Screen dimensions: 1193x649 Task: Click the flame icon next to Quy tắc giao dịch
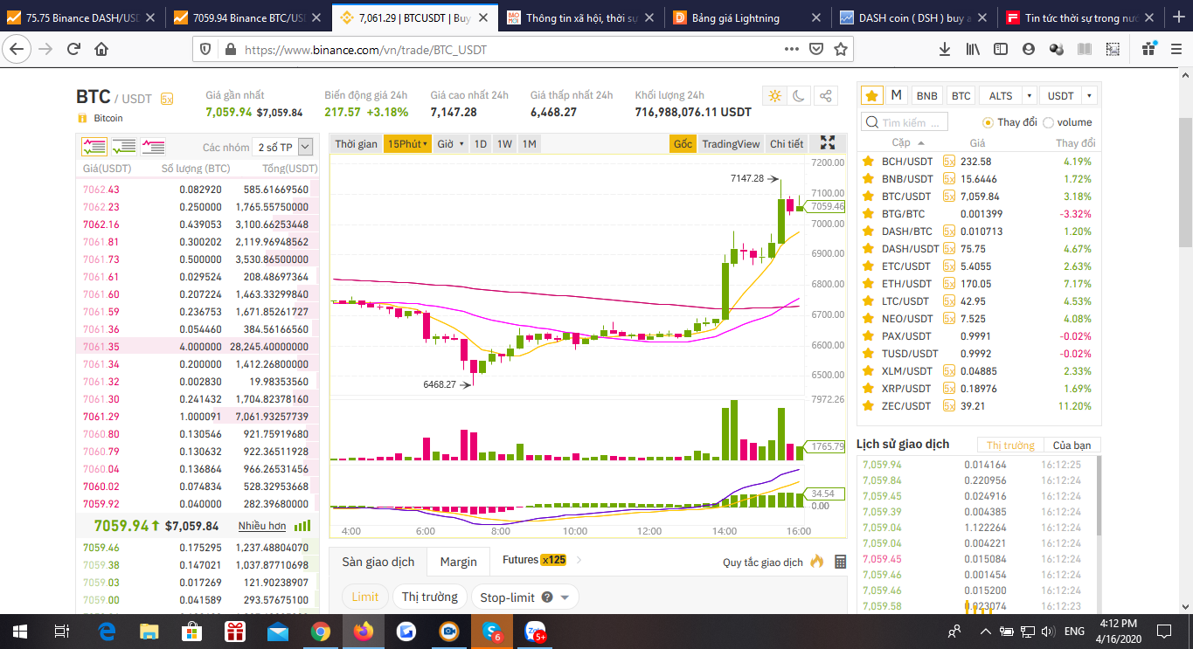pos(817,562)
